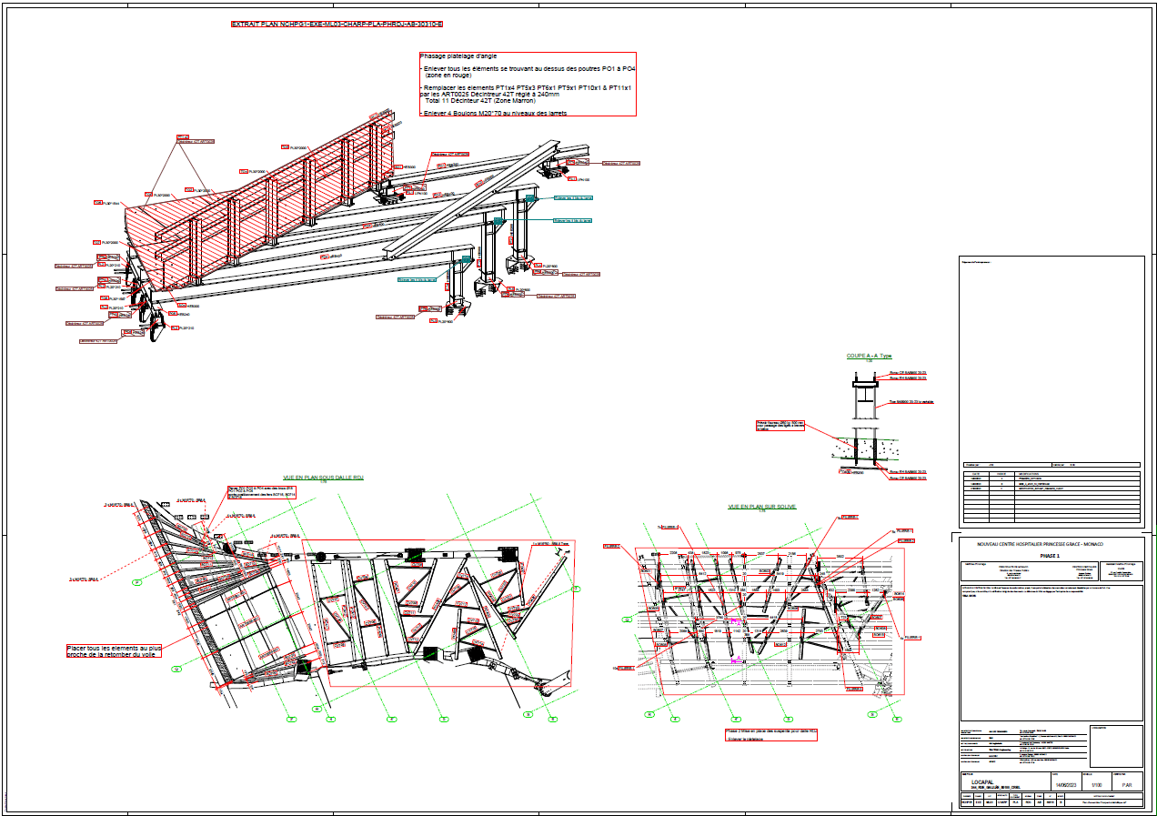Select the 'COUPE A - A Type' section title

869,356
